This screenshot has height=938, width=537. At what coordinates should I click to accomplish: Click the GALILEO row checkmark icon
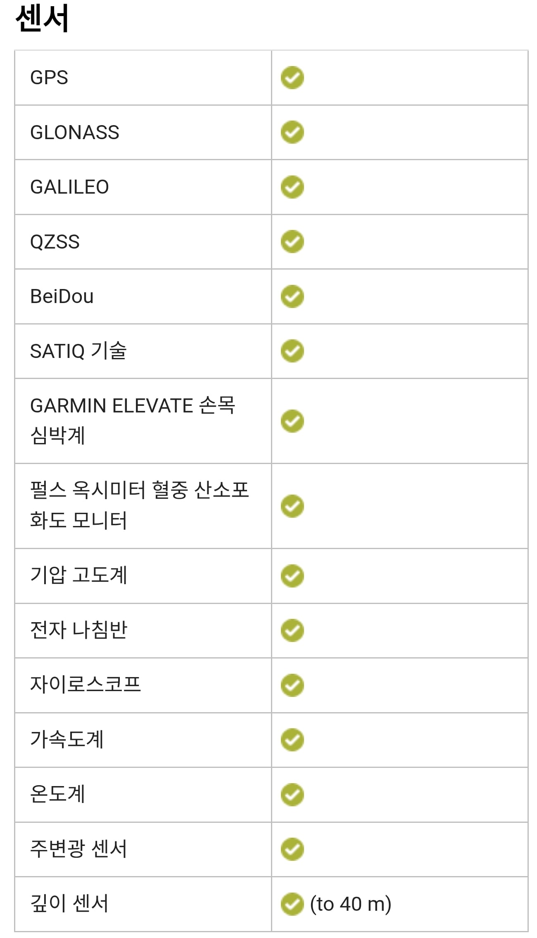click(292, 187)
